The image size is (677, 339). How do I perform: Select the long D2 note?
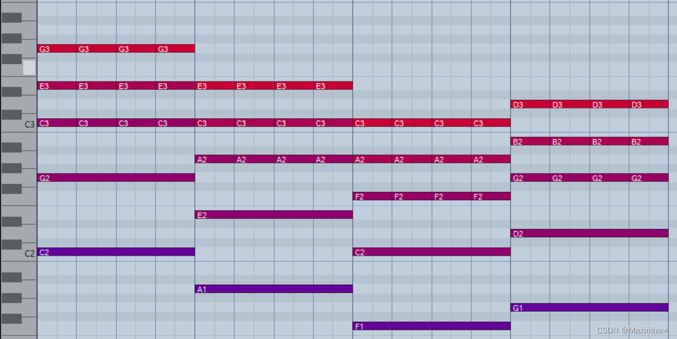tap(590, 233)
